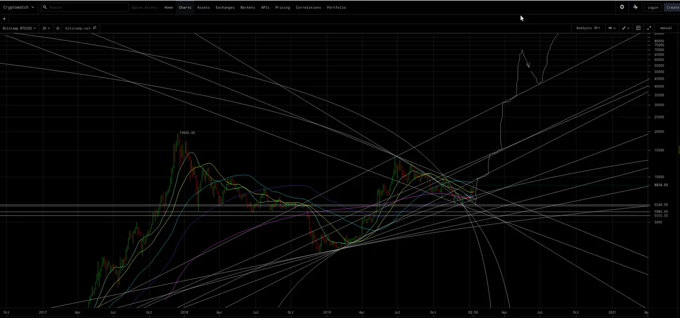680x318 pixels.
Task: Open the Assets page
Action: click(x=203, y=7)
